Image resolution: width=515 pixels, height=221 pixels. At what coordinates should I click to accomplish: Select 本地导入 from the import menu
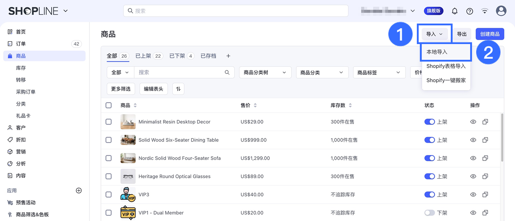(x=437, y=52)
